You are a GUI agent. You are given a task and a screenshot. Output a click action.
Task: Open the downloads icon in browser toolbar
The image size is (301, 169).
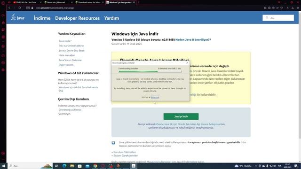coord(293,8)
